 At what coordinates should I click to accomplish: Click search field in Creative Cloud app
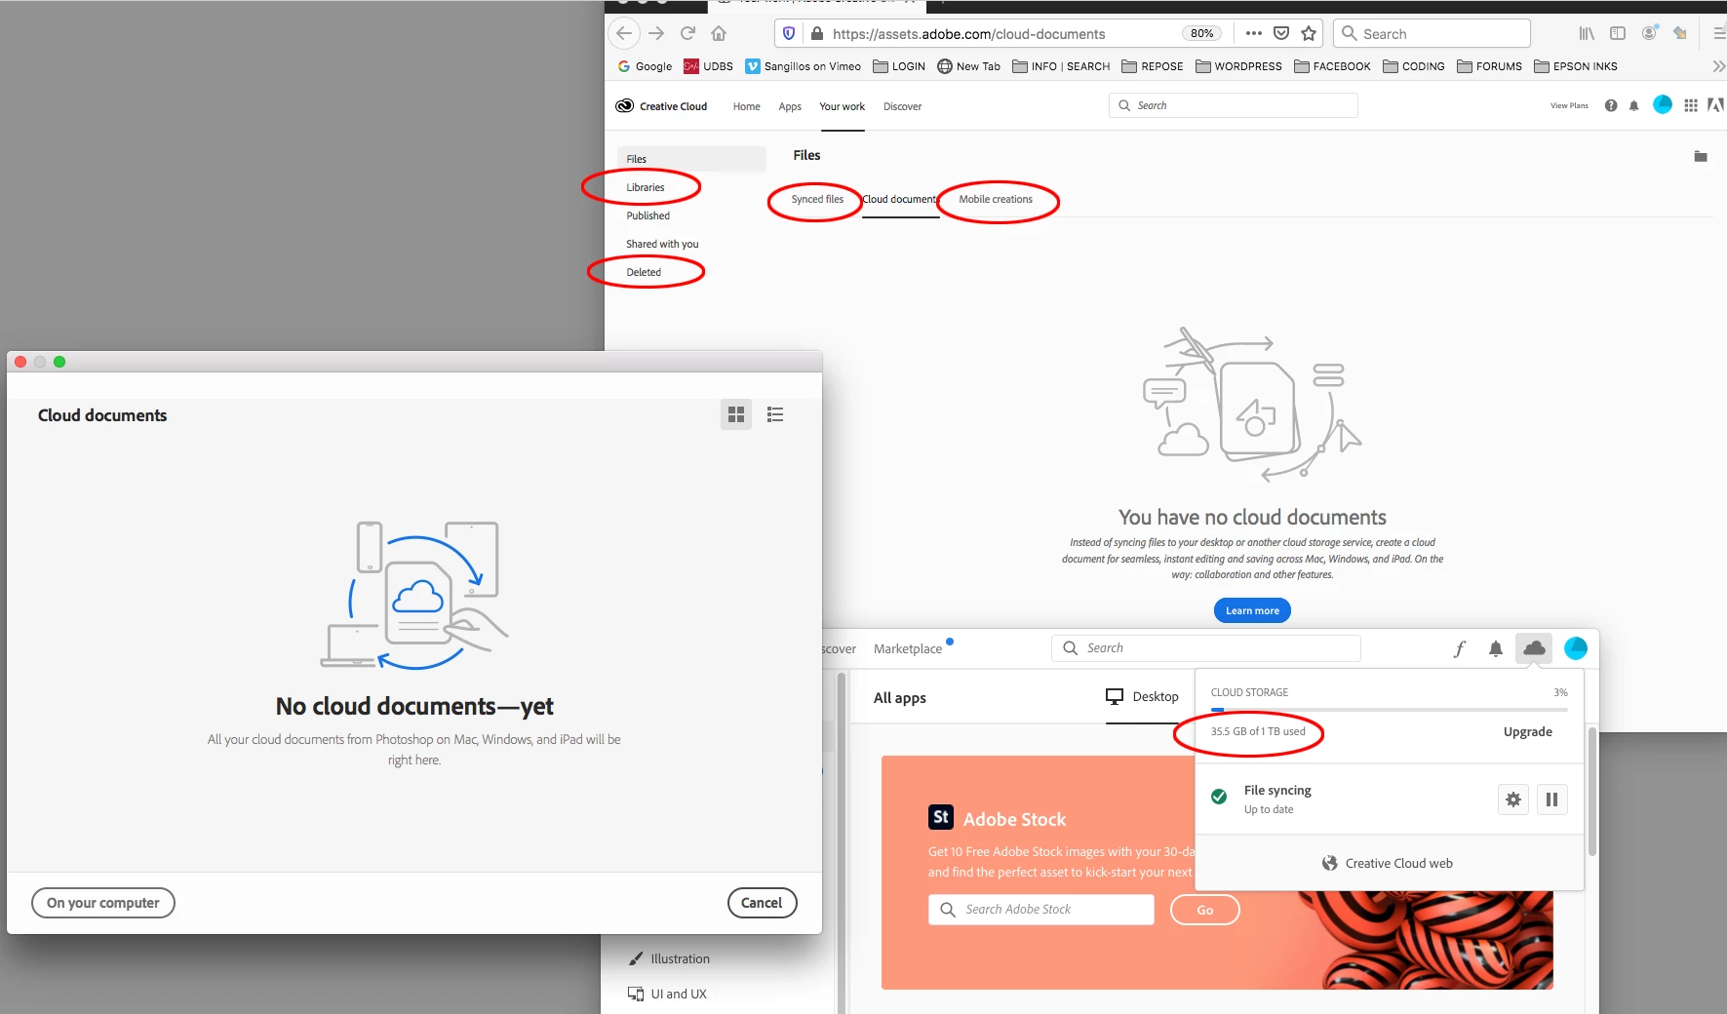click(x=1206, y=648)
